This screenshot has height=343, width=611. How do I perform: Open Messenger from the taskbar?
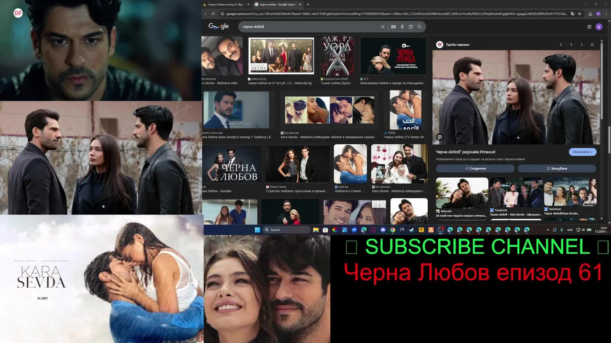354,230
